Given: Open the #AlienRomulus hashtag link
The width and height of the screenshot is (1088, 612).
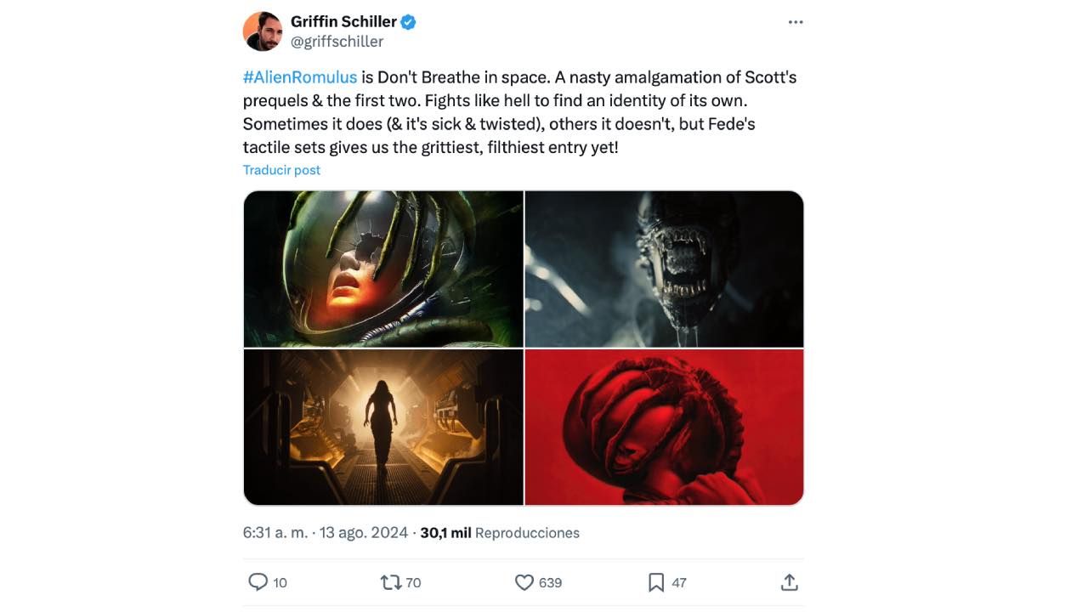Looking at the screenshot, I should 300,77.
